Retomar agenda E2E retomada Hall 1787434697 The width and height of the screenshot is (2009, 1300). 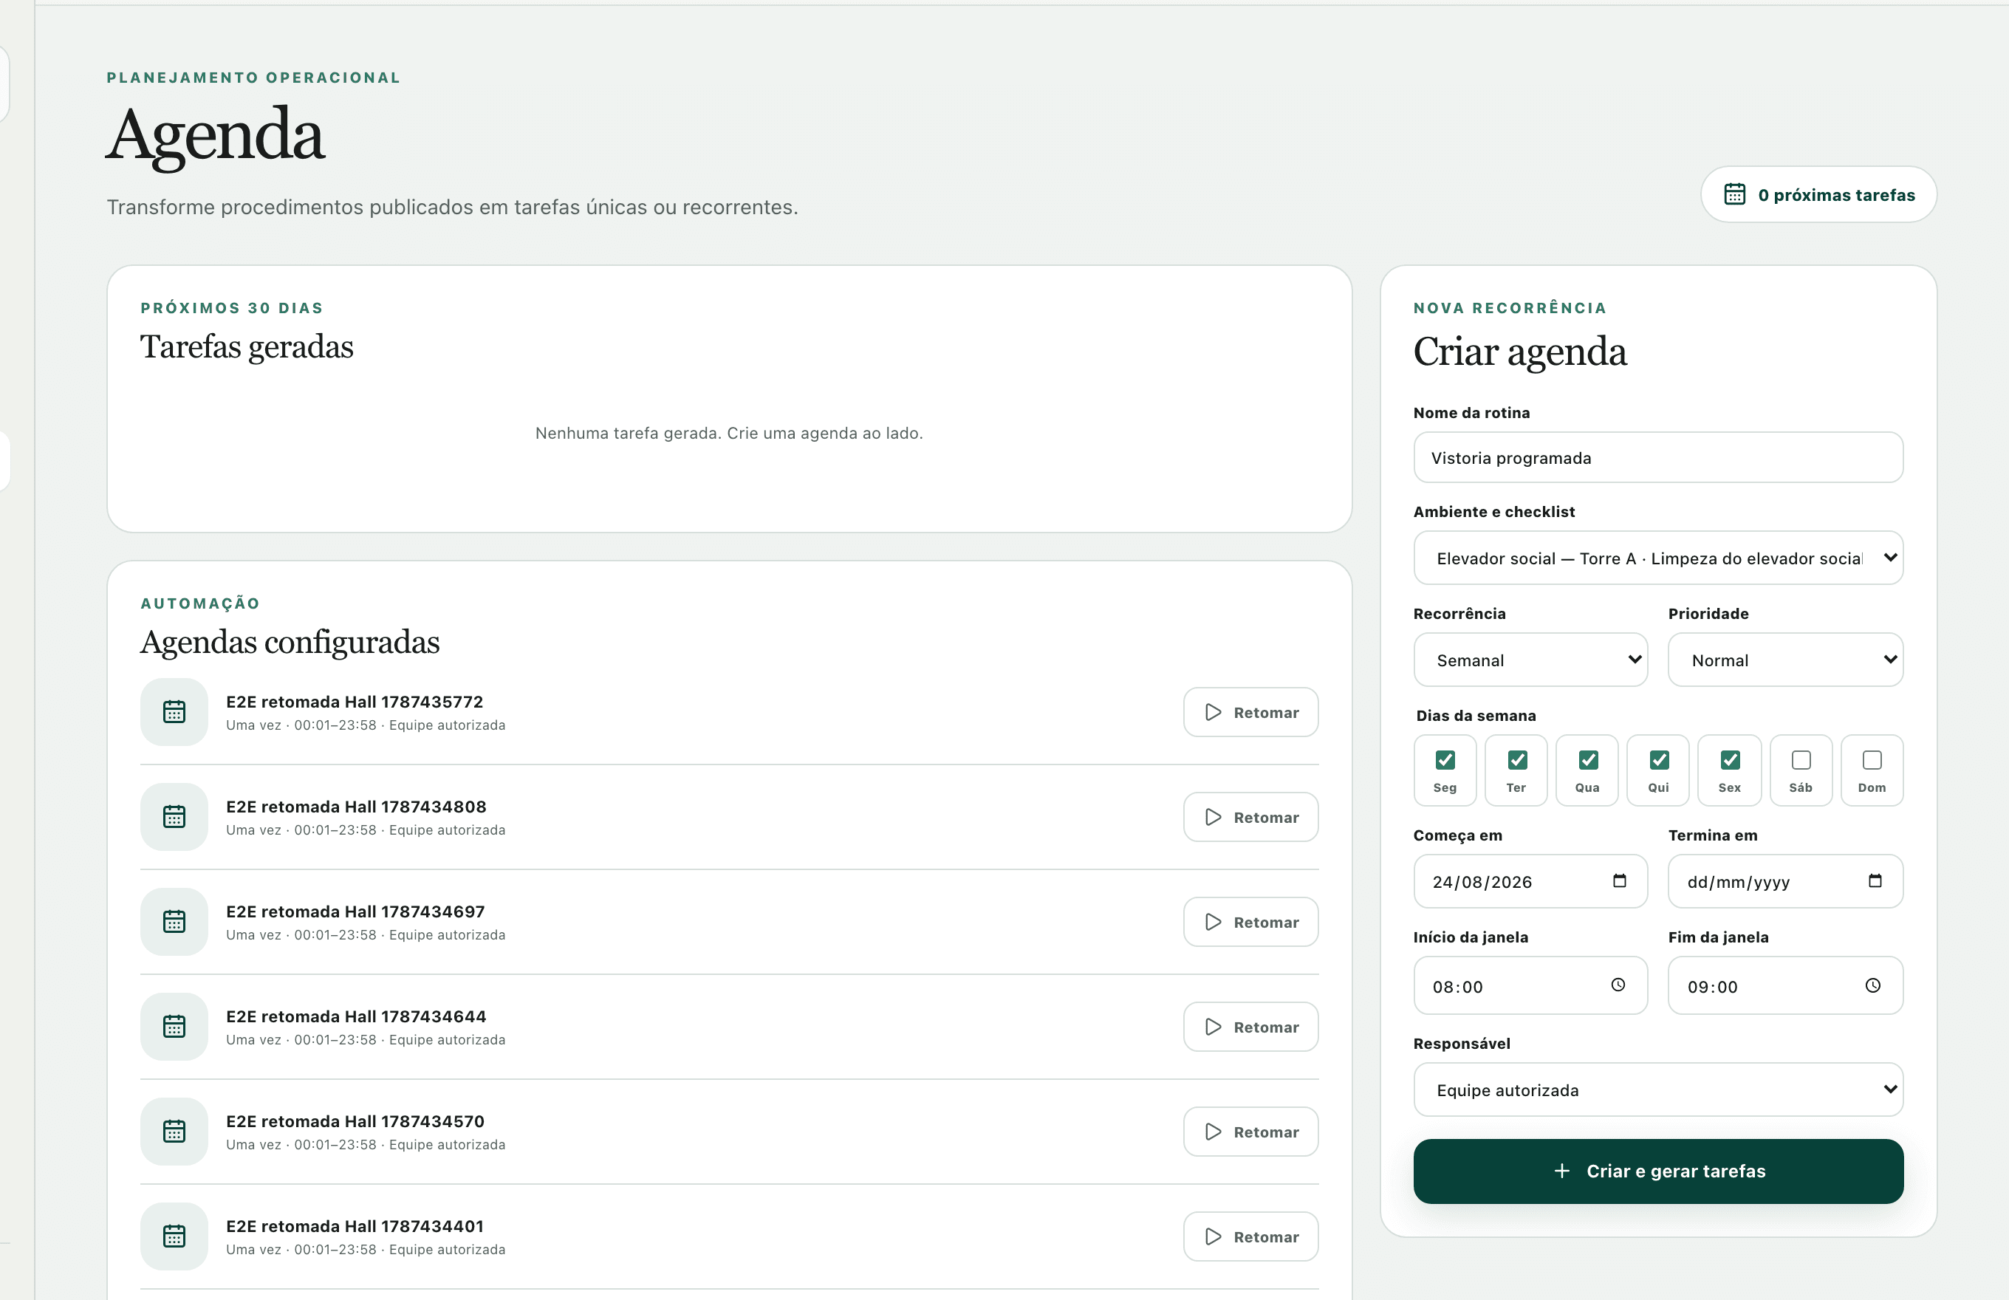[1250, 921]
